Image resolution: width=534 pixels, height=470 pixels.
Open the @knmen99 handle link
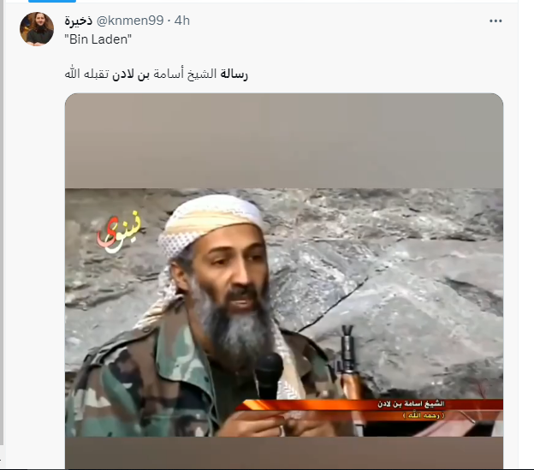tap(130, 21)
